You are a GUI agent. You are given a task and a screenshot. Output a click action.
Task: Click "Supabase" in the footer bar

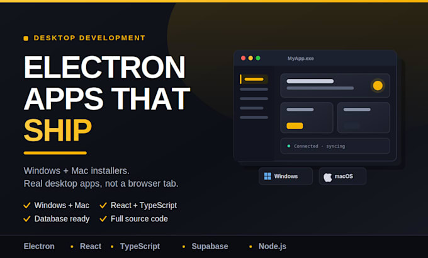pyautogui.click(x=210, y=247)
